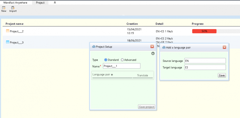
Task: Click the Project Setup cloud icon
Action: tap(94, 47)
